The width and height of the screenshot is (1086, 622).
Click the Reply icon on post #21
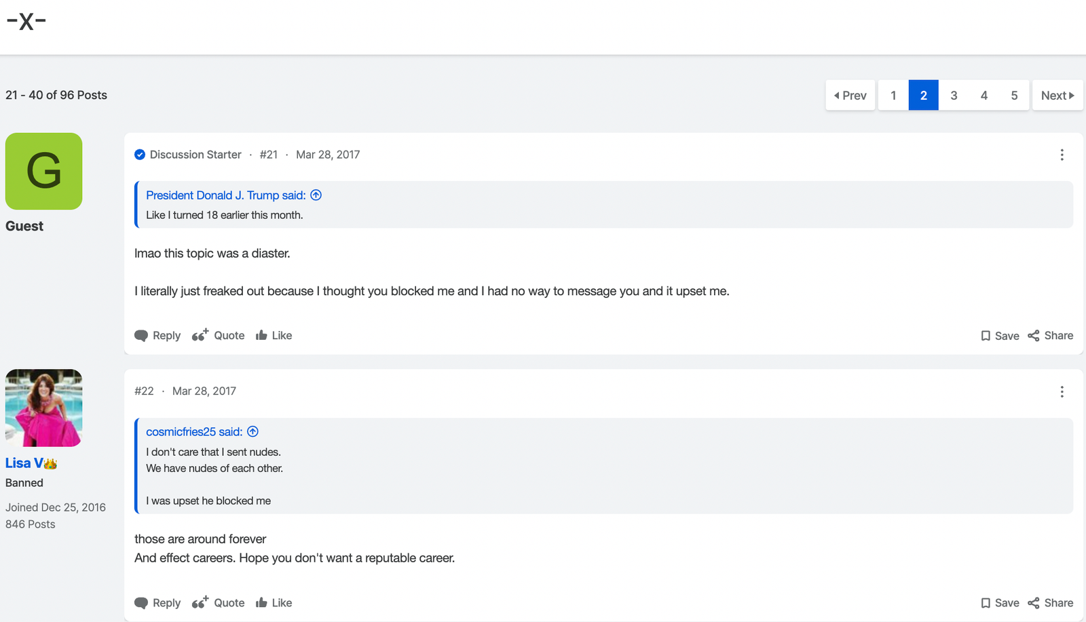(141, 336)
